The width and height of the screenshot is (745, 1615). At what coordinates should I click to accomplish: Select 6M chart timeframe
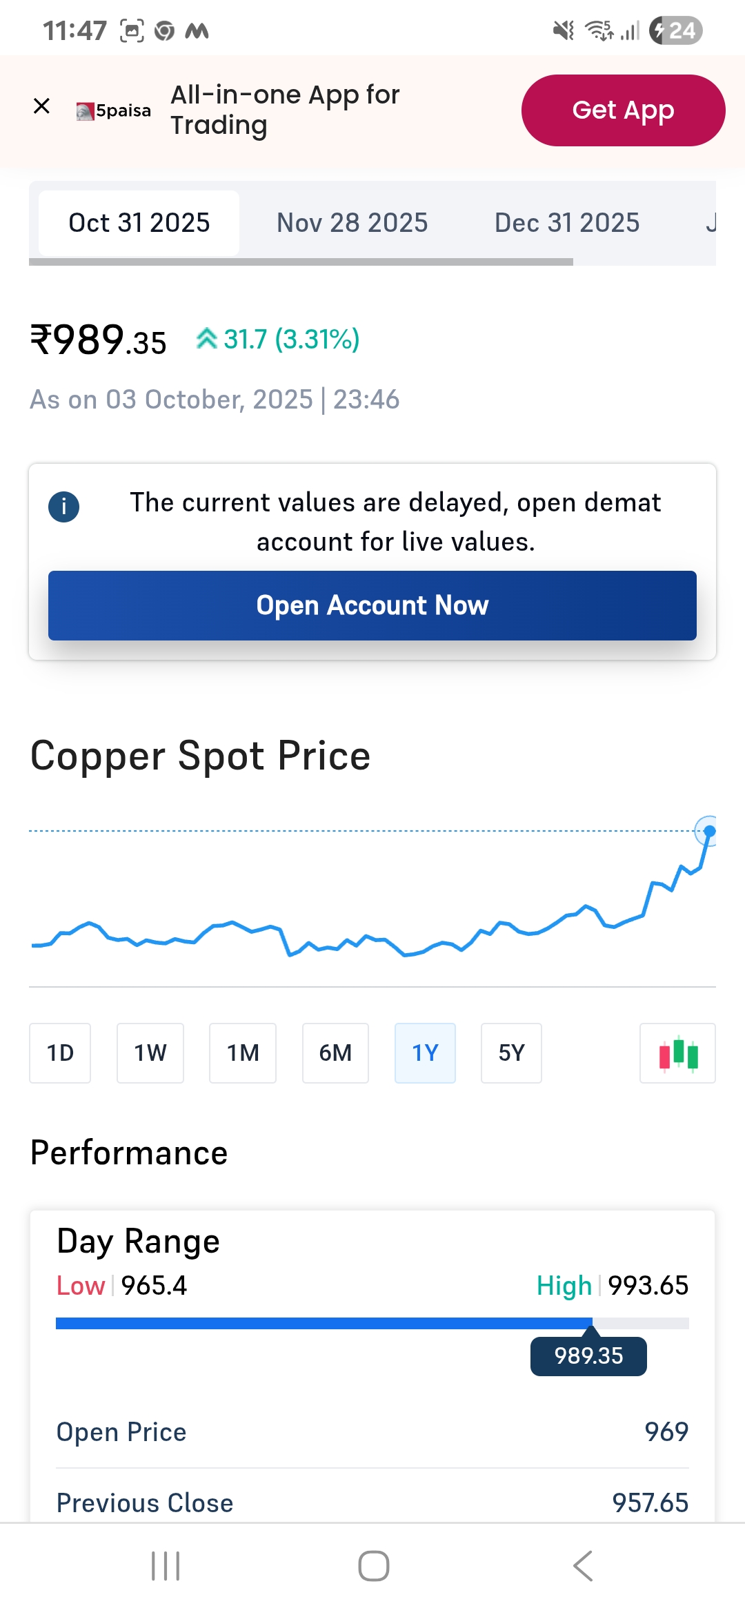click(x=335, y=1053)
